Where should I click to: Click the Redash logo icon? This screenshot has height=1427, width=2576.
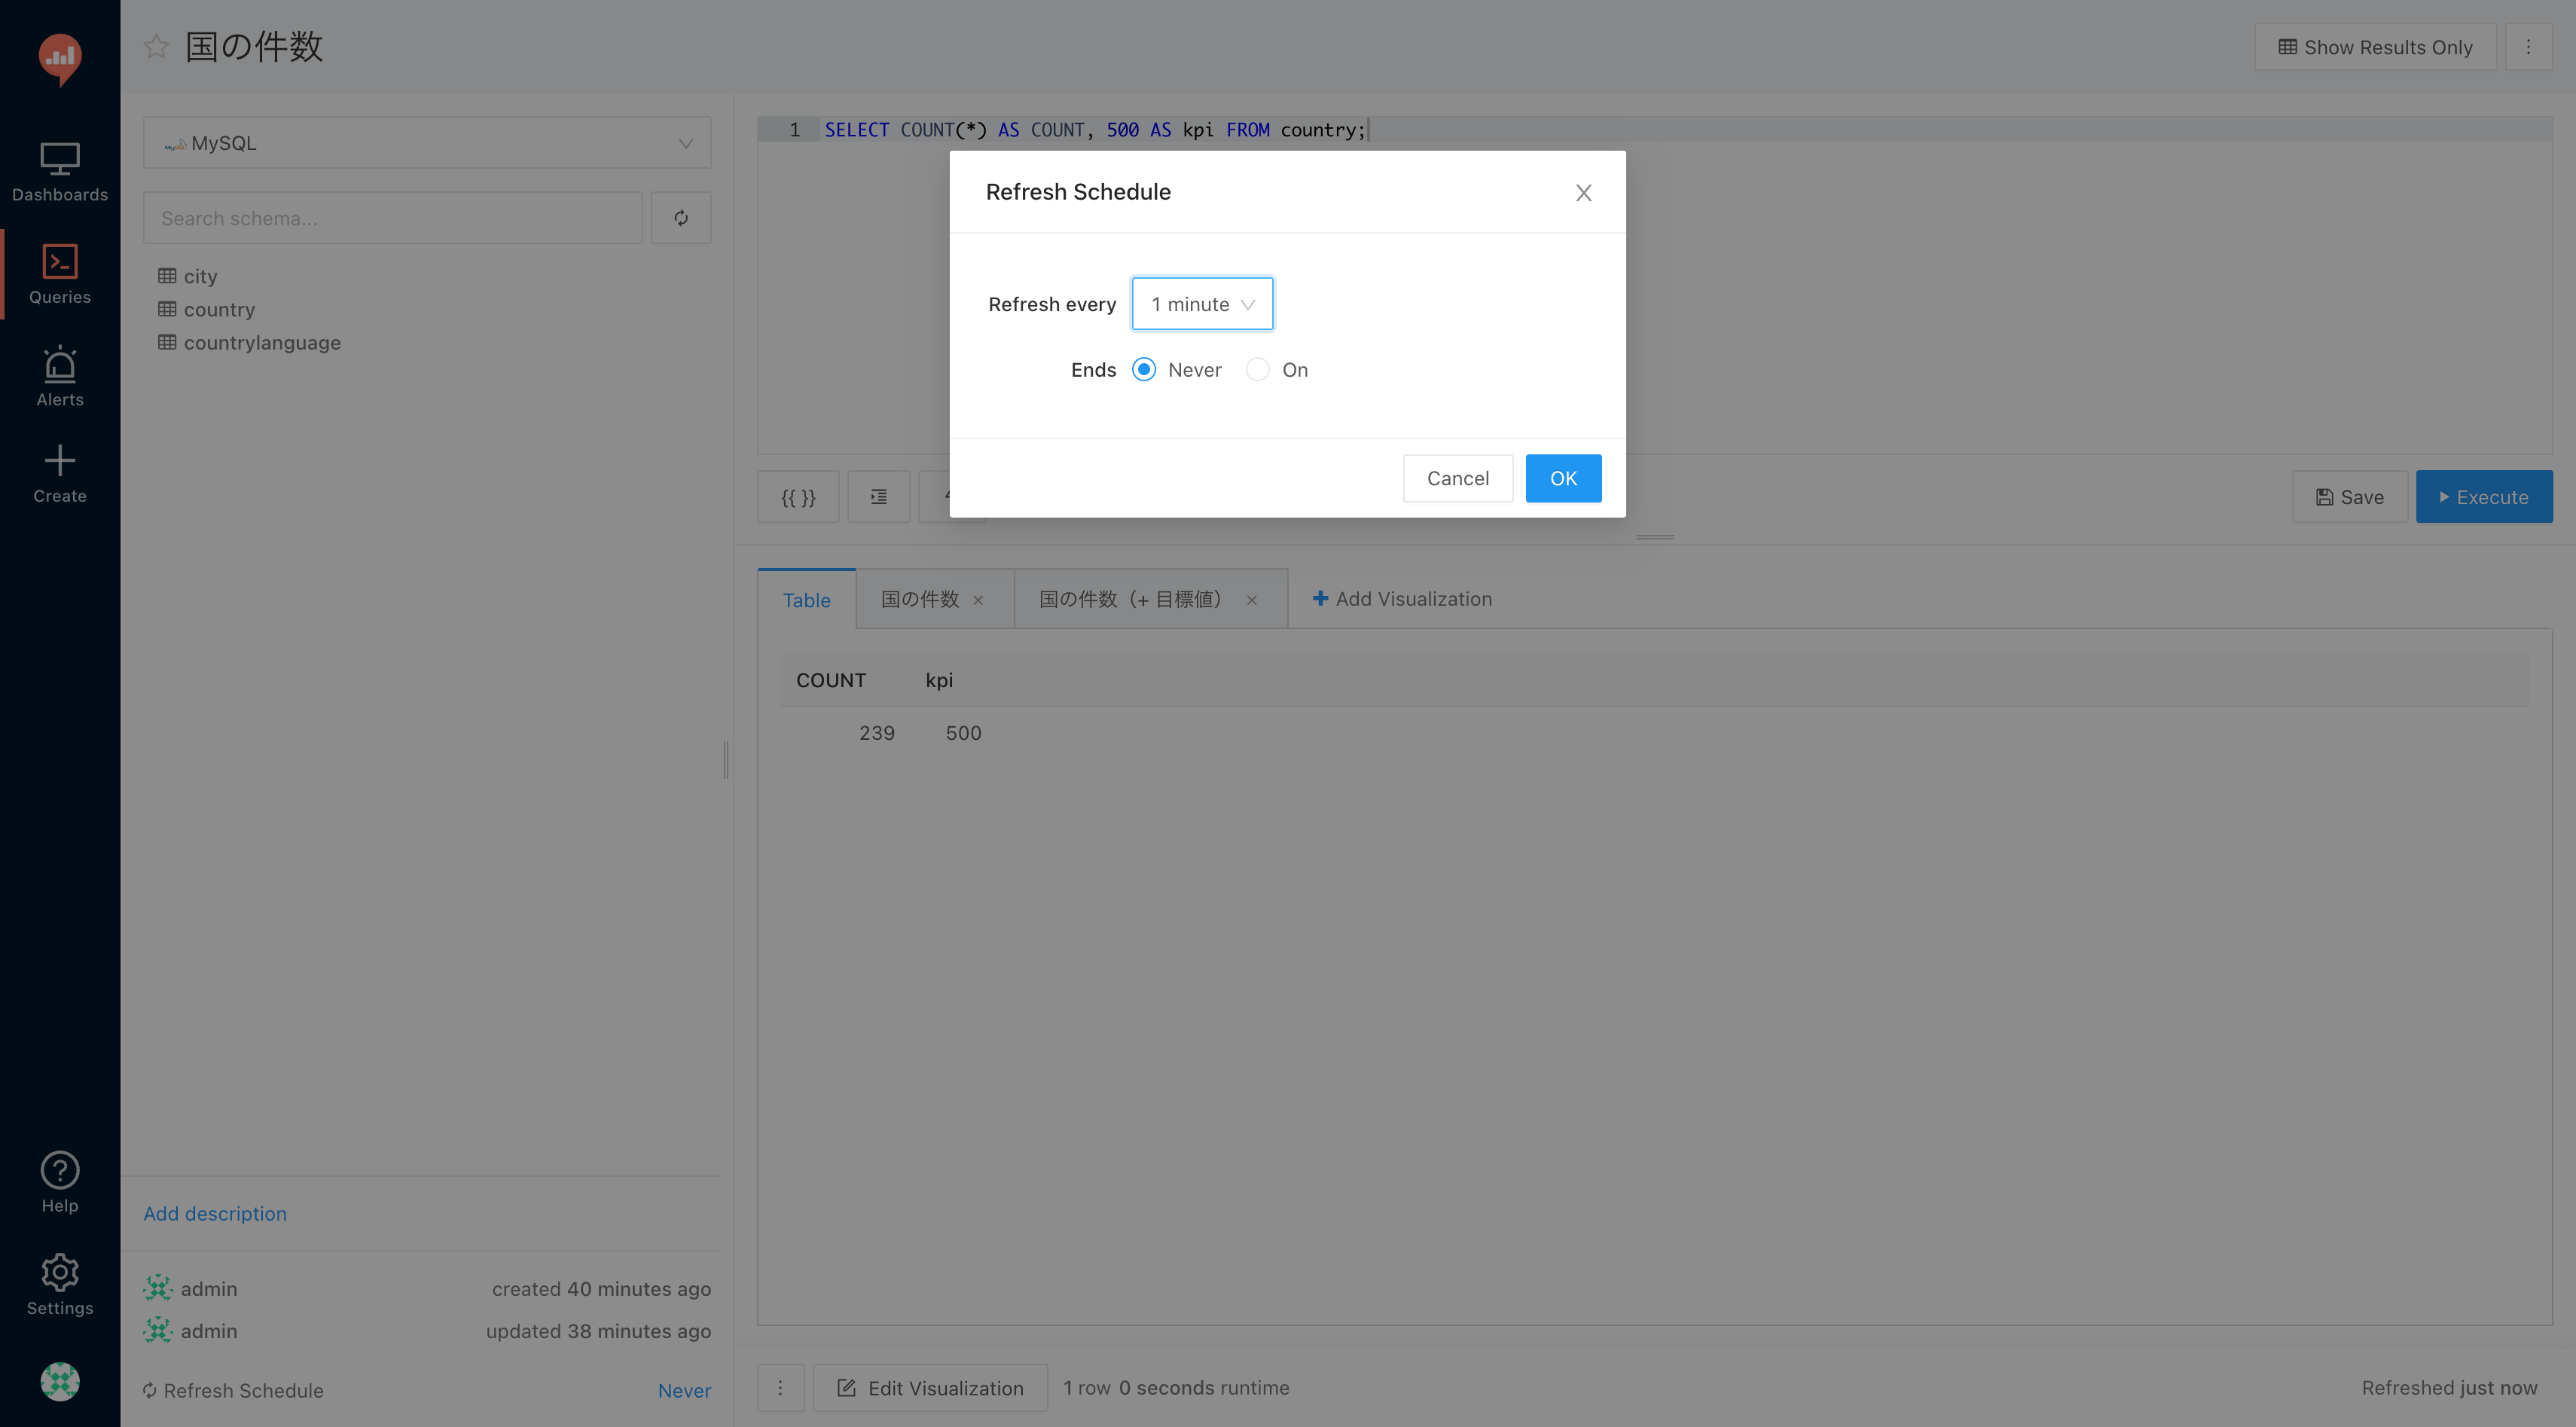(60, 58)
